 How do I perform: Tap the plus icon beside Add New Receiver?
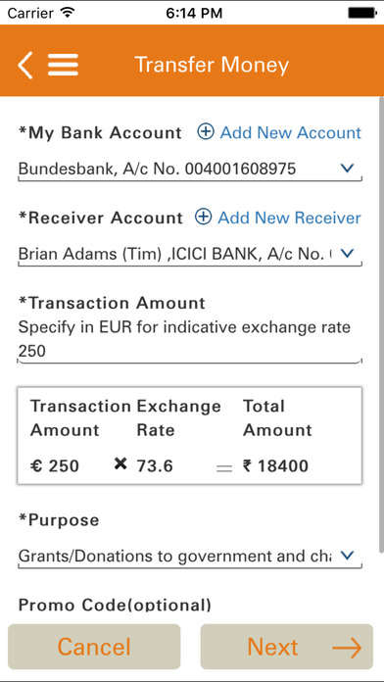pyautogui.click(x=203, y=217)
